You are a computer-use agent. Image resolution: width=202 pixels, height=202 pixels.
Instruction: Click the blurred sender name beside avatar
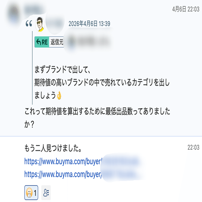(34, 10)
